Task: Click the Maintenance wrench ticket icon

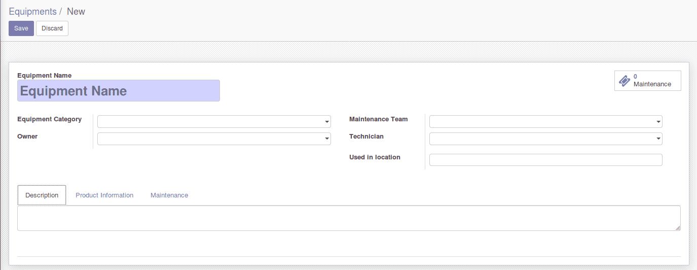Action: 625,81
